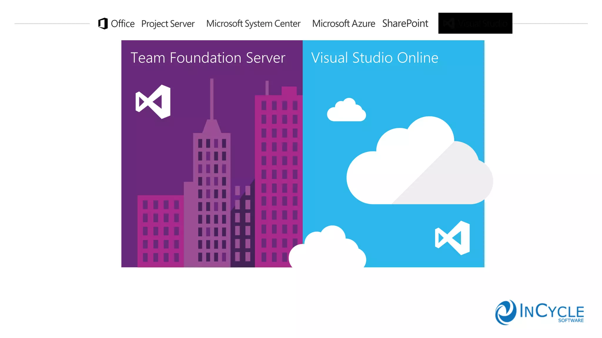This screenshot has width=602, height=338.
Task: Click the Visual Studio icon in black header box
Action: [x=449, y=23]
